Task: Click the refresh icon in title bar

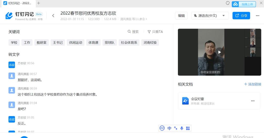Action: [x=228, y=3]
